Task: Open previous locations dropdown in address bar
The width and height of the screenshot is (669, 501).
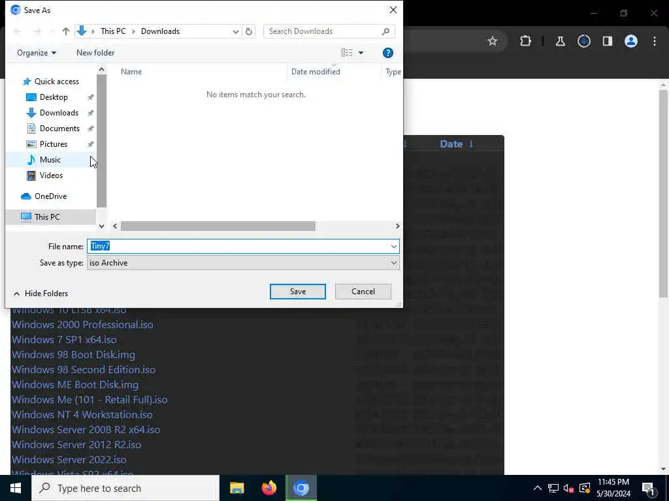Action: coord(235,31)
